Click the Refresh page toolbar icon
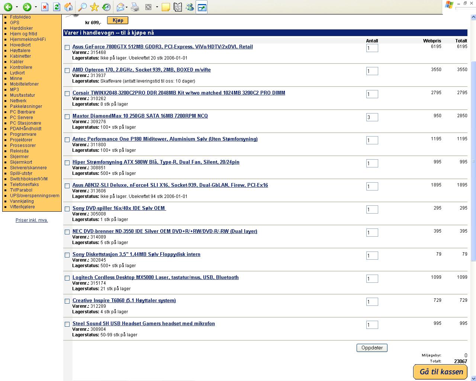The image size is (476, 381). click(57, 7)
